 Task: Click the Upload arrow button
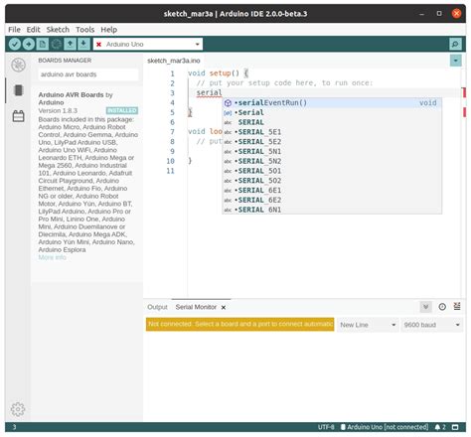29,44
